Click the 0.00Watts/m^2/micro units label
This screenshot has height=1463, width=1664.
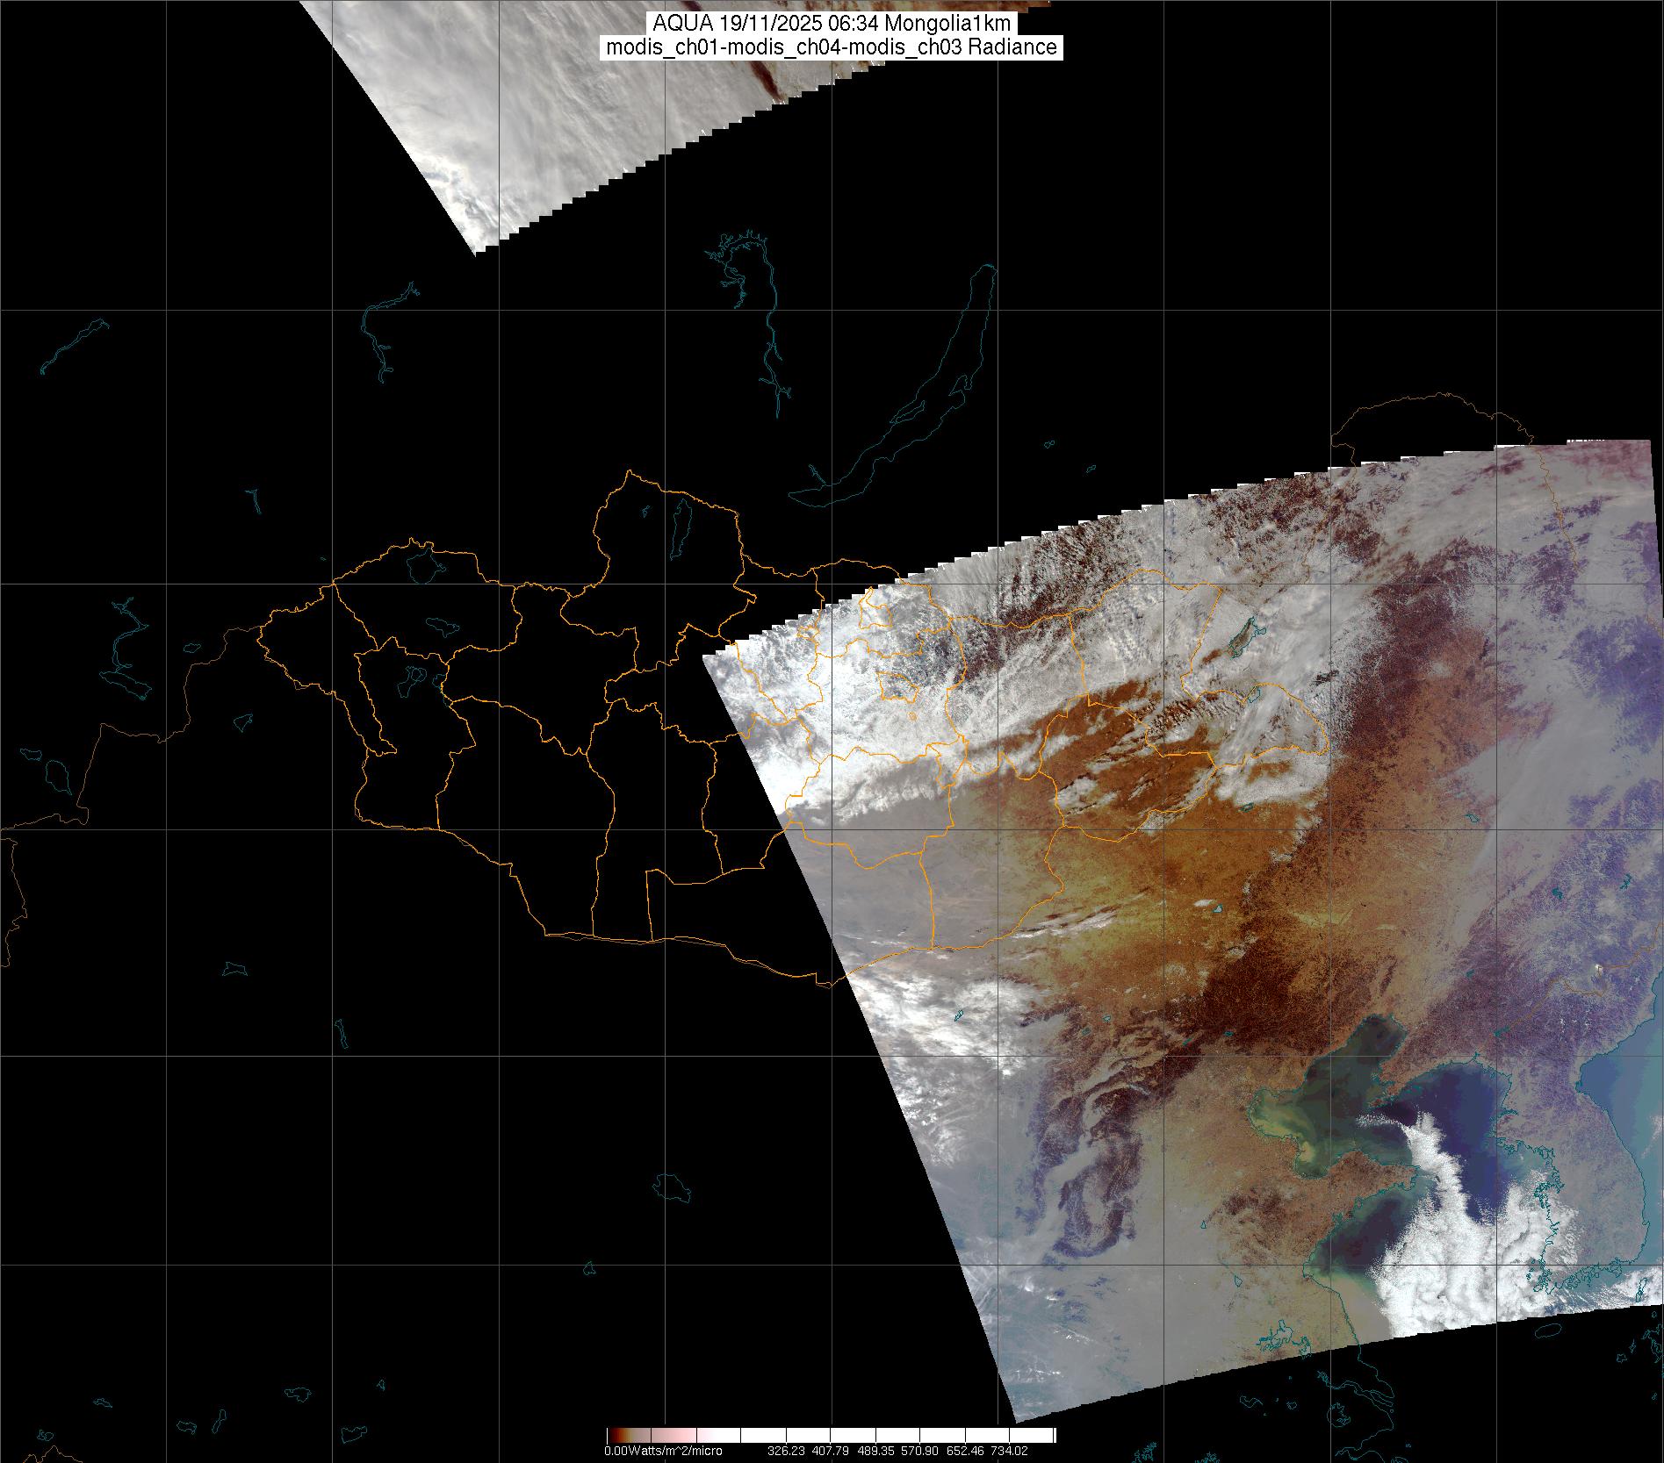click(663, 1451)
